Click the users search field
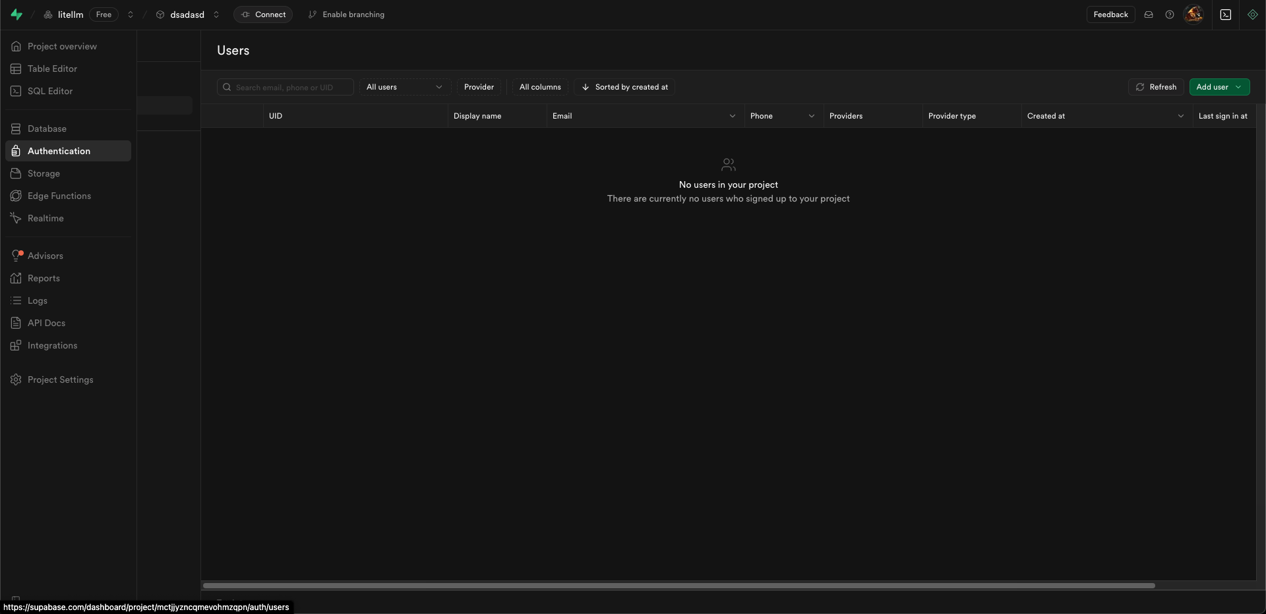Screen dimensions: 1266x614 pos(285,86)
